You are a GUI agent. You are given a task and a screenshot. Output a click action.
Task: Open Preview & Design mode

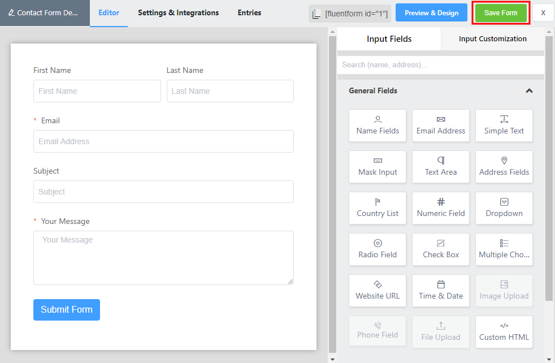431,12
